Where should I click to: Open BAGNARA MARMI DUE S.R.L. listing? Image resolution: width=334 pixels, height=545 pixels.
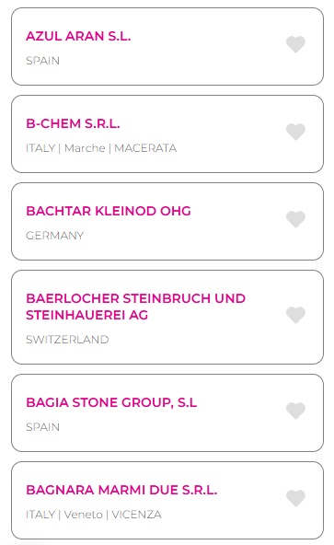(121, 490)
